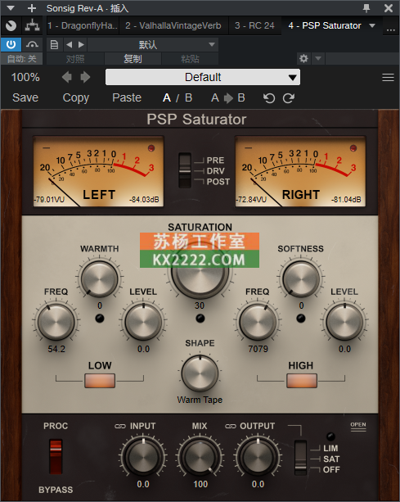Flip the LIM/SAT/OFF output switch
The image size is (400, 502).
[300, 458]
